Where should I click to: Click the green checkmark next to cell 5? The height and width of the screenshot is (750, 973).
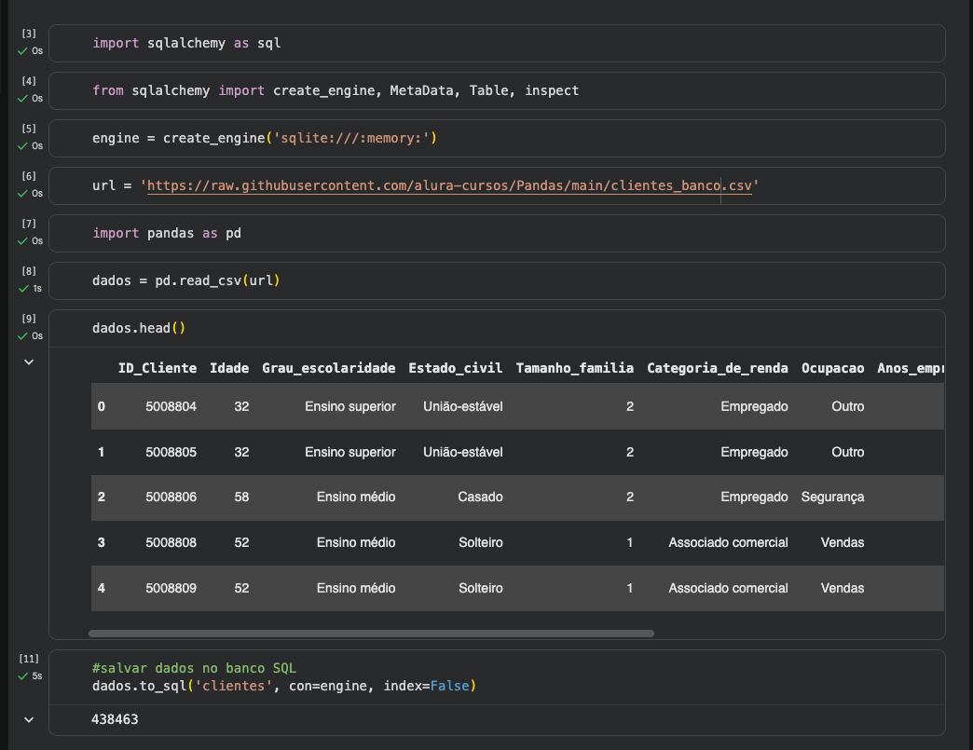[23, 145]
